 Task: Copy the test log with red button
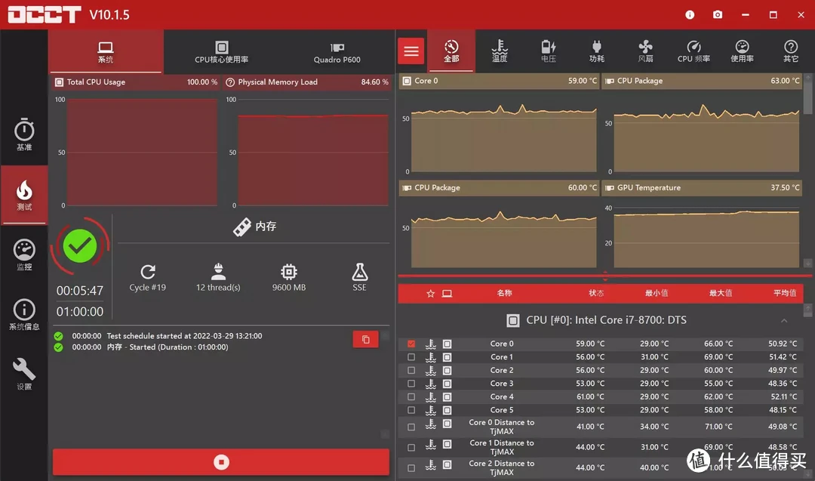click(365, 340)
